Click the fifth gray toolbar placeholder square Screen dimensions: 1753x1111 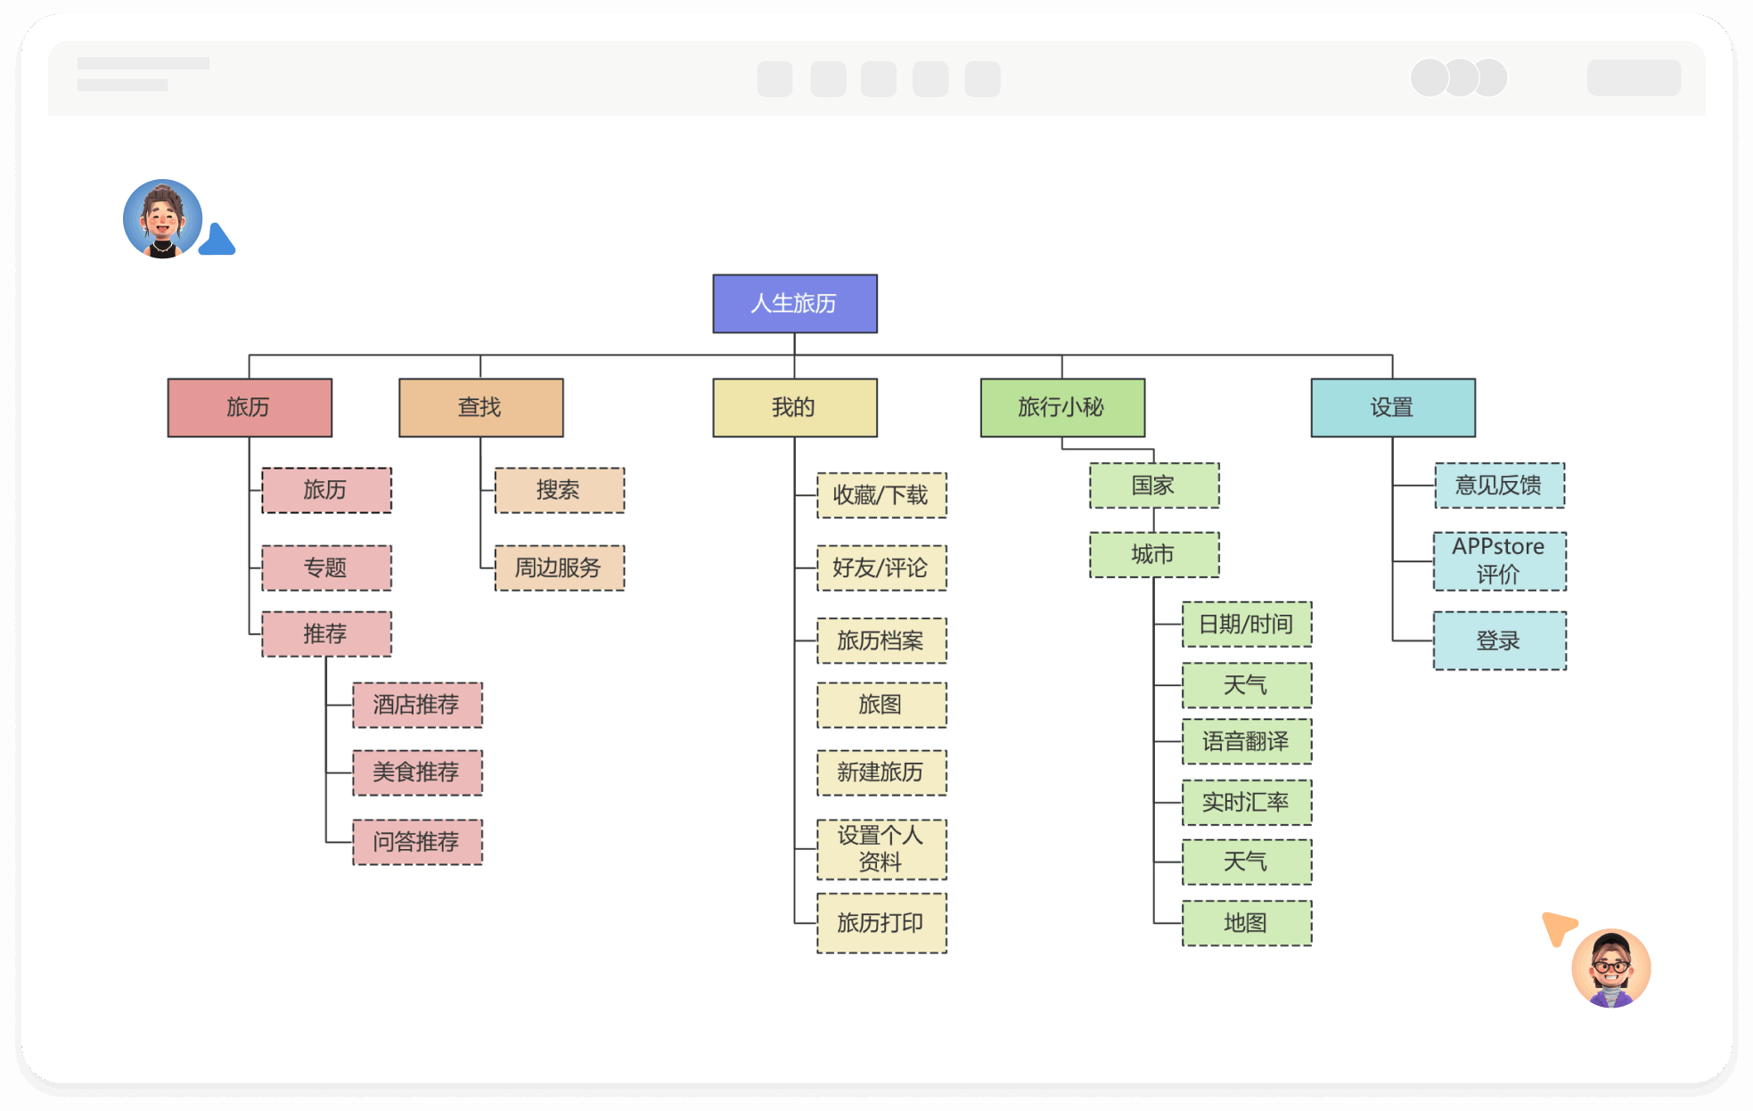click(982, 79)
